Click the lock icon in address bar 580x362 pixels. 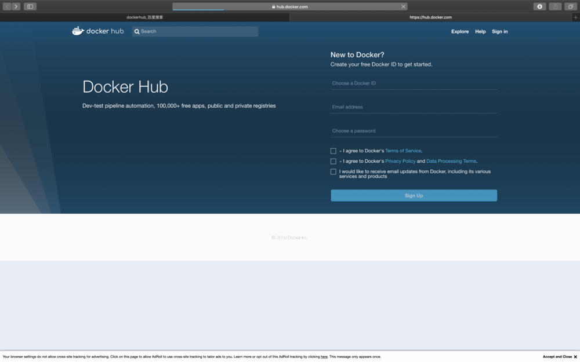tap(273, 6)
